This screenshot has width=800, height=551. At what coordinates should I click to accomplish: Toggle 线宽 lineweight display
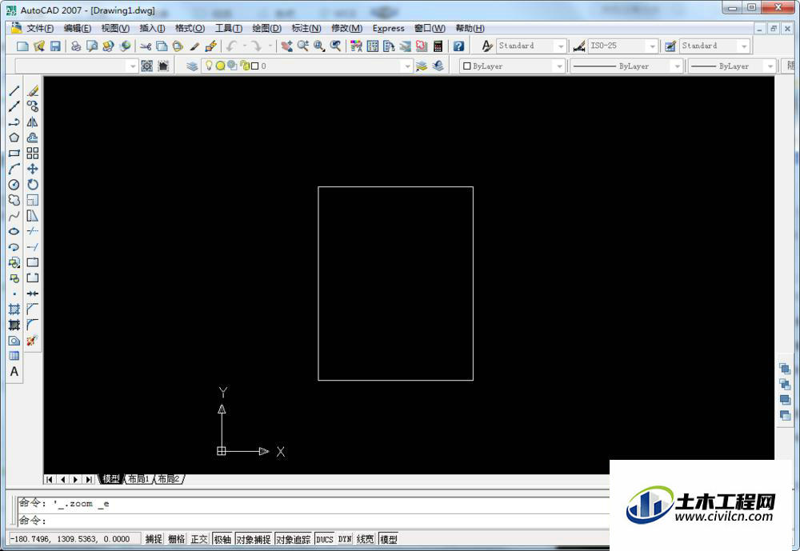pyautogui.click(x=365, y=539)
